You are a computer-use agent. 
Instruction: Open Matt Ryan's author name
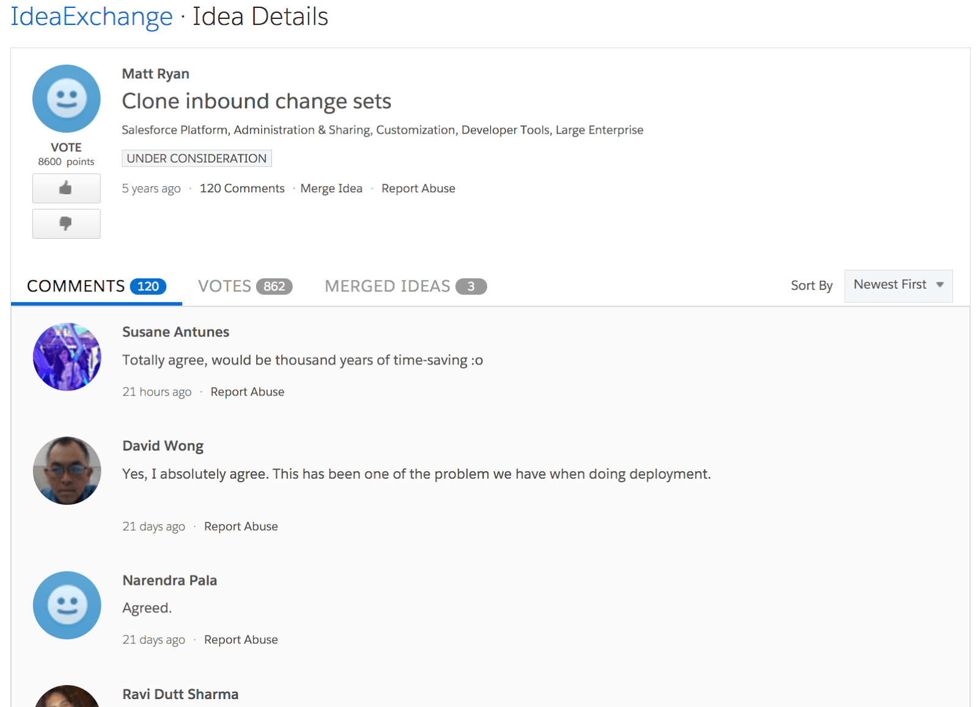pyautogui.click(x=155, y=74)
